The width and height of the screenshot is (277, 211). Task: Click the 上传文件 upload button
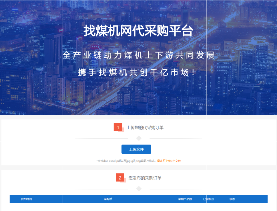click(x=137, y=149)
